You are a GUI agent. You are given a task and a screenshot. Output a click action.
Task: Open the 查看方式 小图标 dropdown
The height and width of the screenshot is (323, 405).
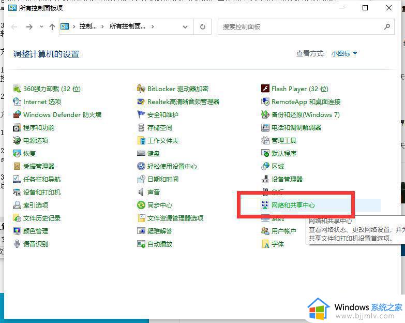pos(344,54)
